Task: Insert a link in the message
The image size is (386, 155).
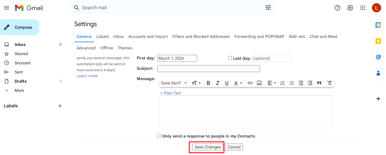Action: pyautogui.click(x=250, y=83)
